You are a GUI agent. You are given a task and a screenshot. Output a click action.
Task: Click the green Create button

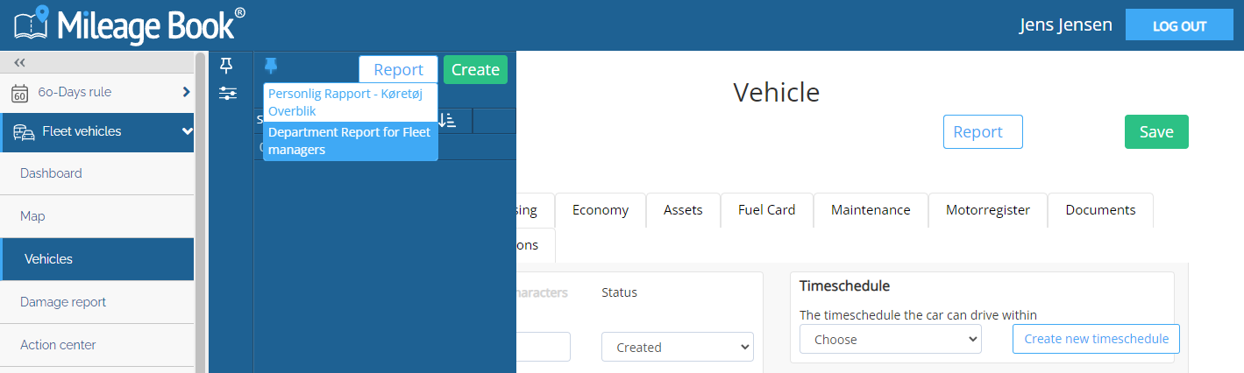[475, 70]
